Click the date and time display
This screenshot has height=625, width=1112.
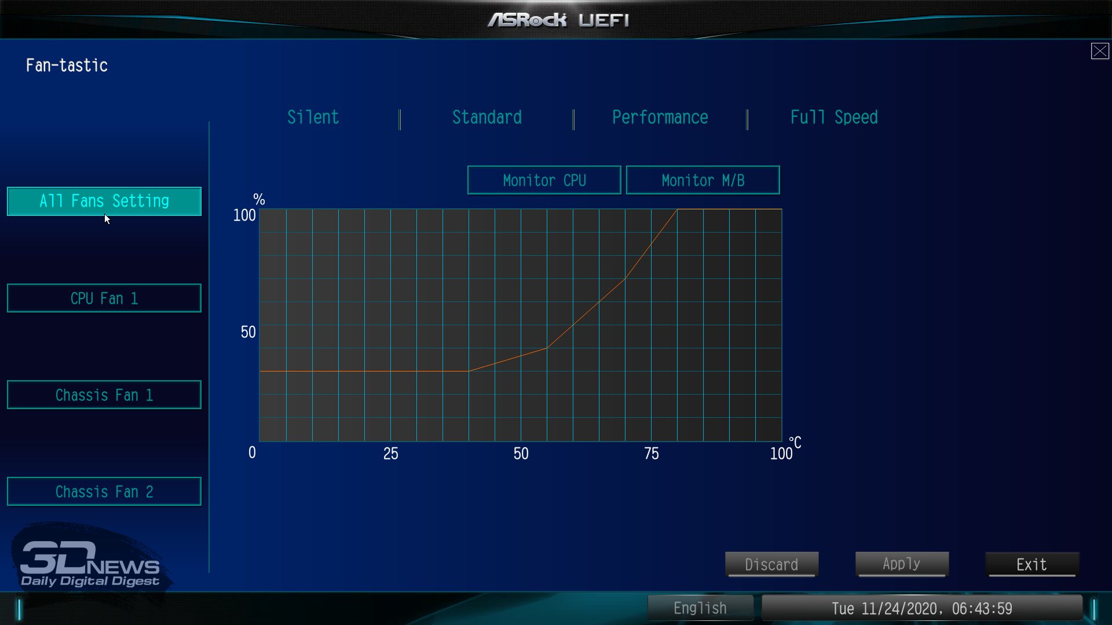pyautogui.click(x=922, y=608)
